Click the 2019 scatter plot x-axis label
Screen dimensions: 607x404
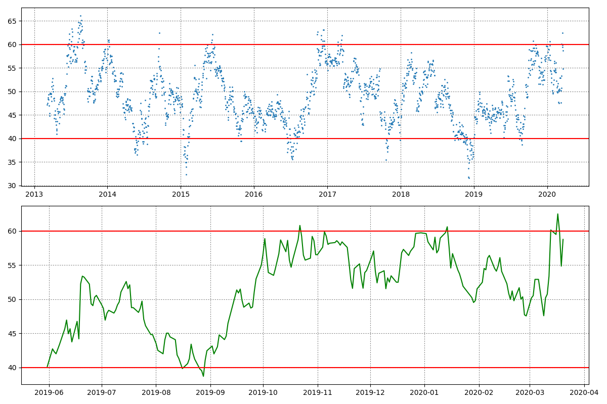tap(474, 194)
